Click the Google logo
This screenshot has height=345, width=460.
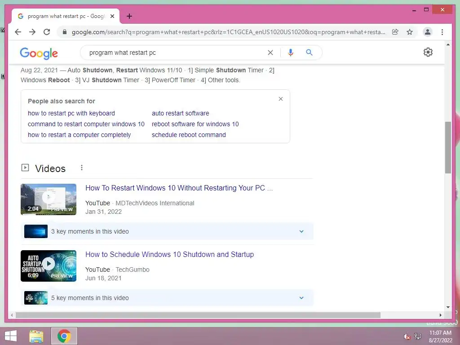tap(39, 53)
